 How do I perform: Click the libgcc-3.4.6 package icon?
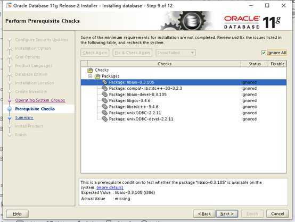pos(104,100)
